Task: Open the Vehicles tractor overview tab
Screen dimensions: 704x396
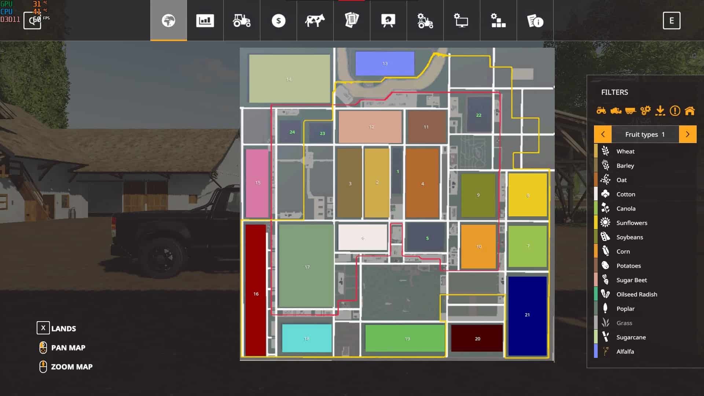Action: 242,21
